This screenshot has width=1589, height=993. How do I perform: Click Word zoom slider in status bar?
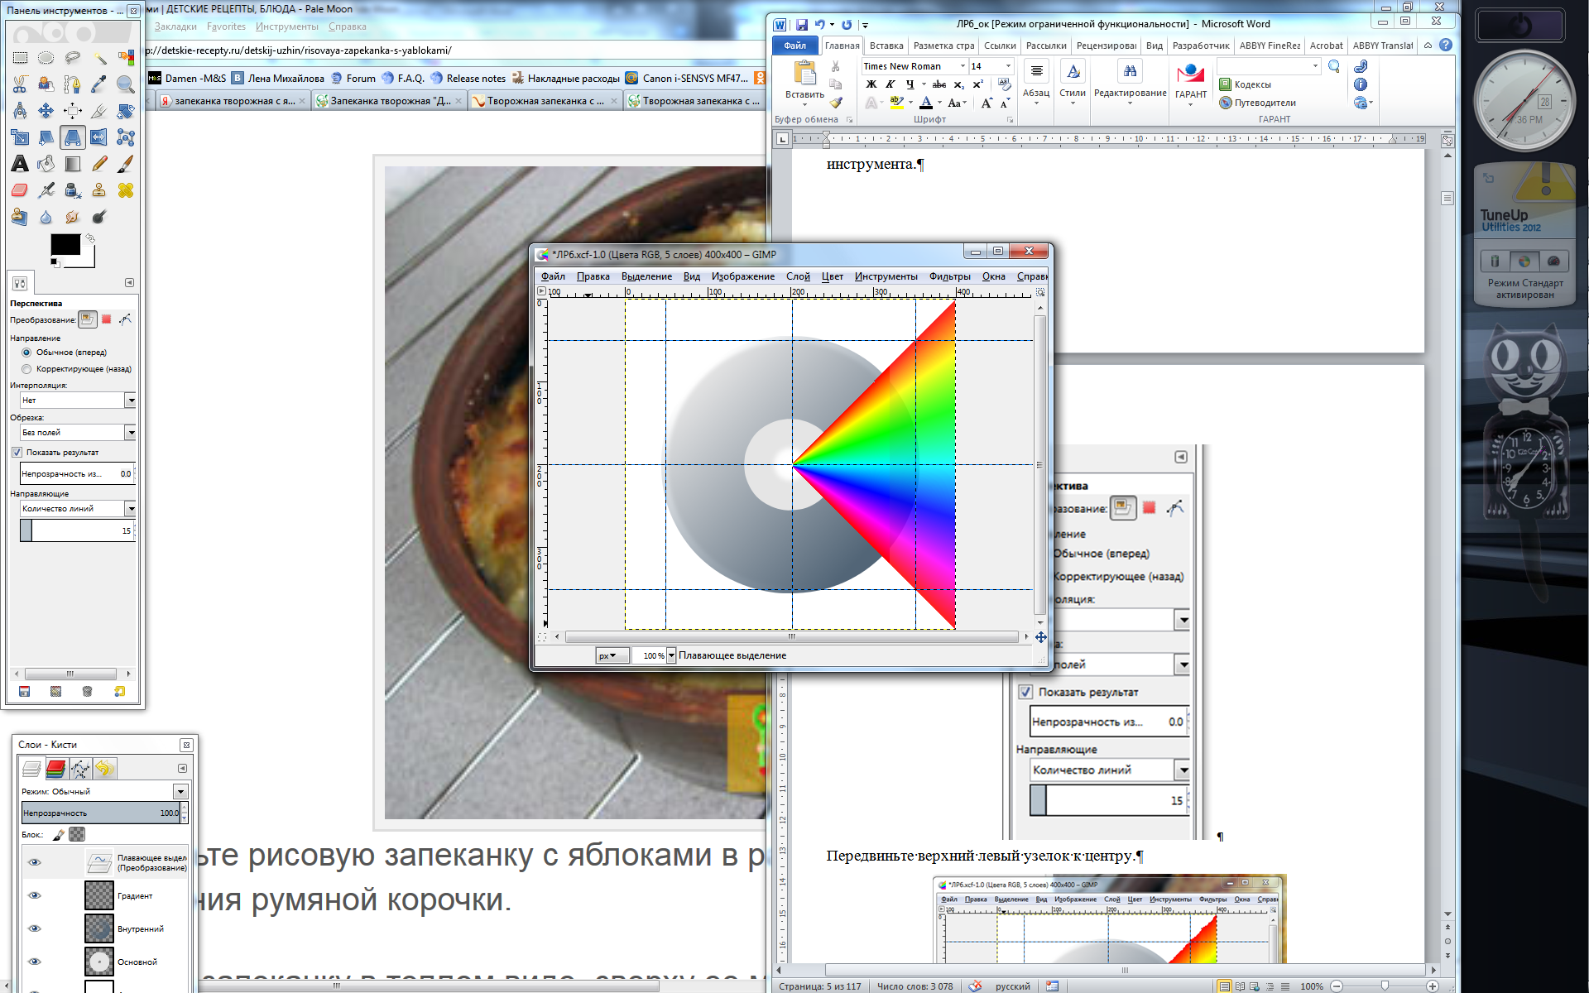click(x=1385, y=986)
